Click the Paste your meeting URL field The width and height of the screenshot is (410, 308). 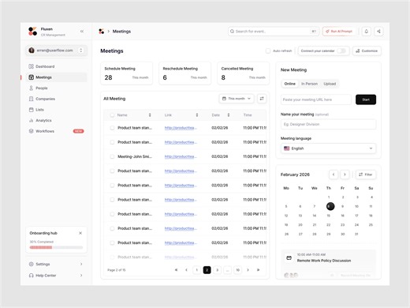tap(316, 100)
